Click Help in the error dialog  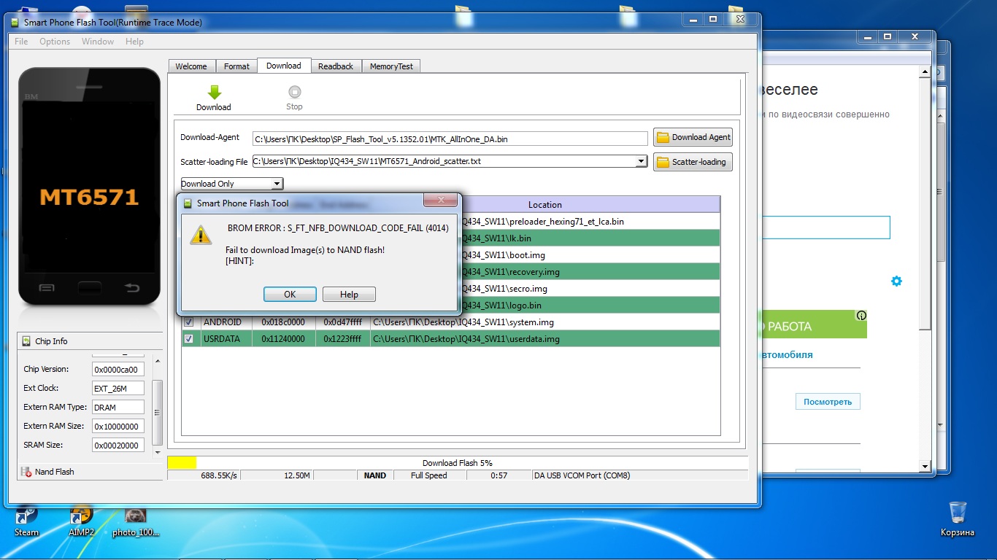click(x=349, y=295)
